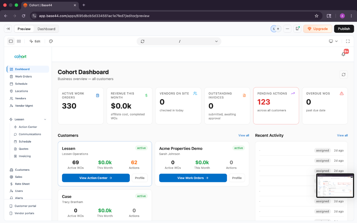Image resolution: width=357 pixels, height=223 pixels.
Task: Switch to single-page view icon
Action: click(11, 41)
